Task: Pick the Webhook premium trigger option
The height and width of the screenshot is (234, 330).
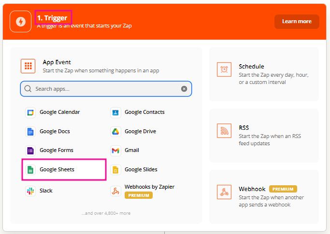Action: [x=264, y=197]
